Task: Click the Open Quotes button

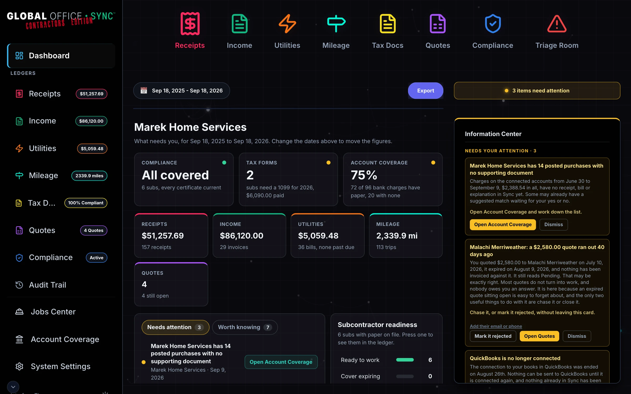Action: tap(540, 336)
